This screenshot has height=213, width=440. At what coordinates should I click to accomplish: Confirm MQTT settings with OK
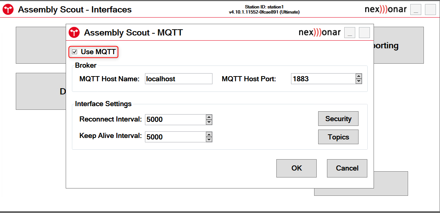[296, 168]
